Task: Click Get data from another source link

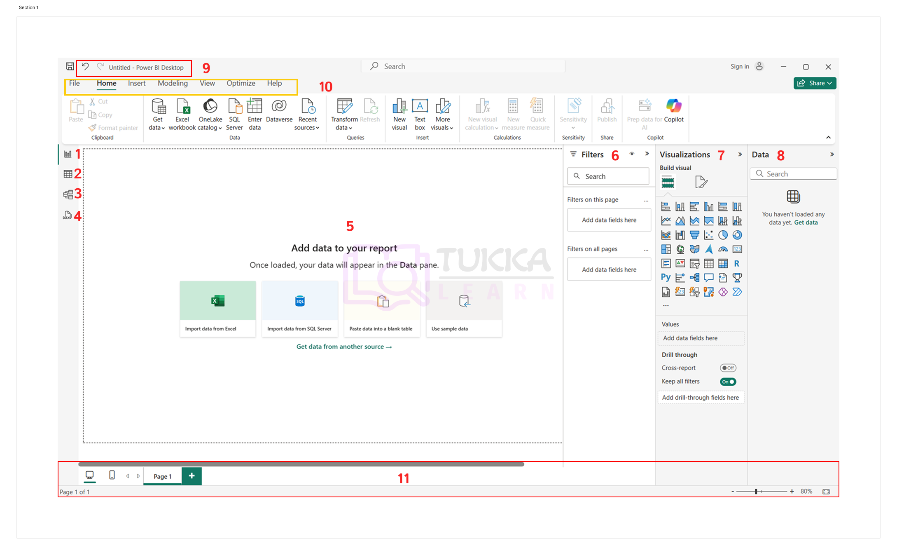Action: [x=344, y=347]
